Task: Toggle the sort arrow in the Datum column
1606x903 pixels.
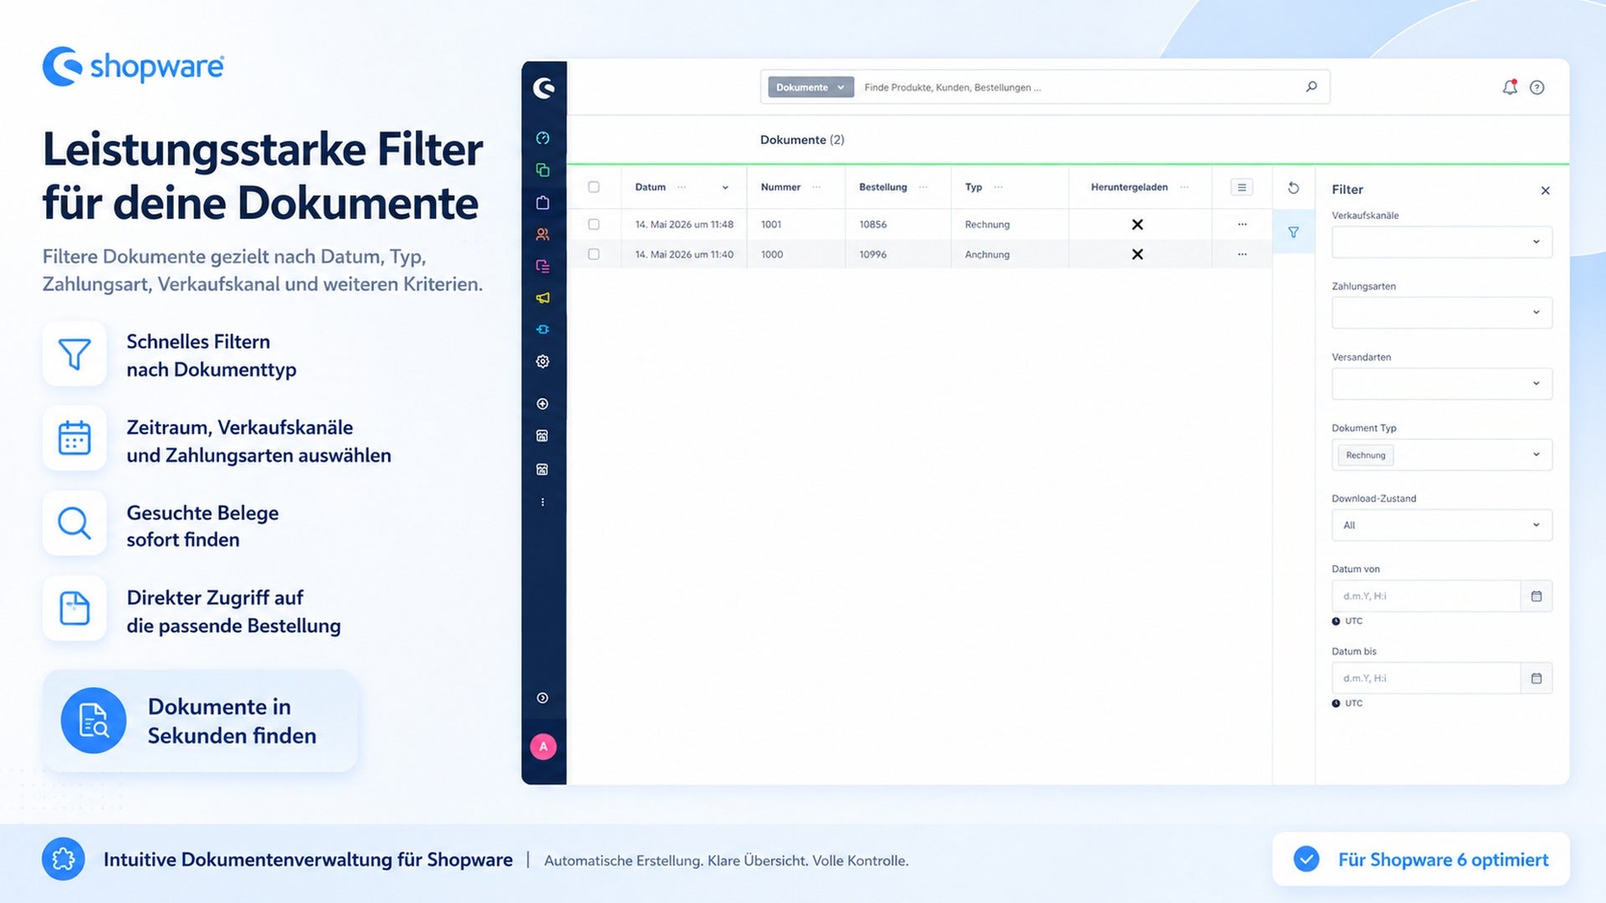Action: point(725,187)
